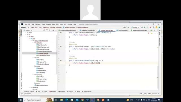
Task: Open the TODO tool window
Action: (x=45, y=92)
